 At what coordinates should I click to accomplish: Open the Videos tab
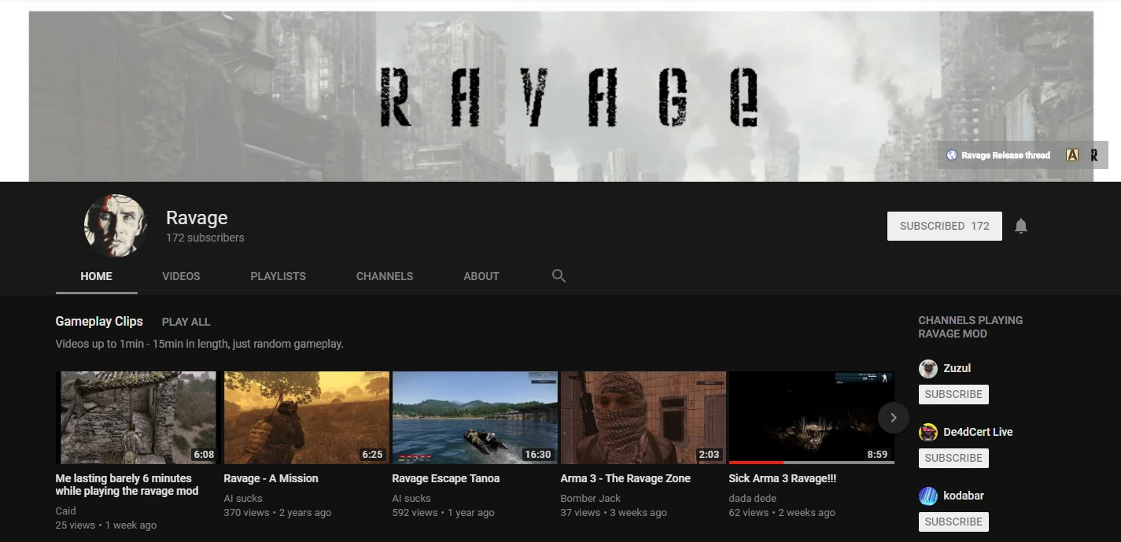181,276
